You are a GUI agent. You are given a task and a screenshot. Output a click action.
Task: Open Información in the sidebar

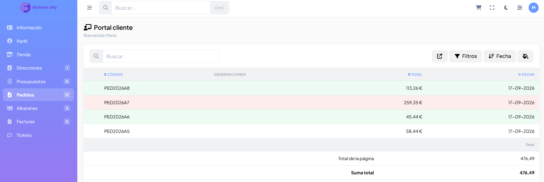(x=38, y=28)
